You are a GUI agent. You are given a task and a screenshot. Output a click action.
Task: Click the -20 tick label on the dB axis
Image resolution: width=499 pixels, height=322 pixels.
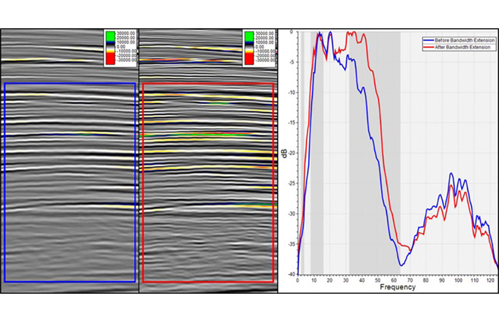click(292, 153)
